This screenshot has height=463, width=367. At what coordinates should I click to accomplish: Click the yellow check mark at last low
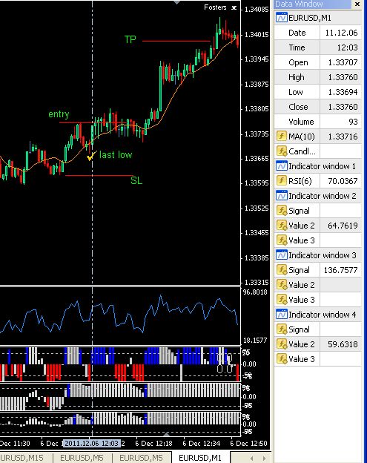[91, 156]
